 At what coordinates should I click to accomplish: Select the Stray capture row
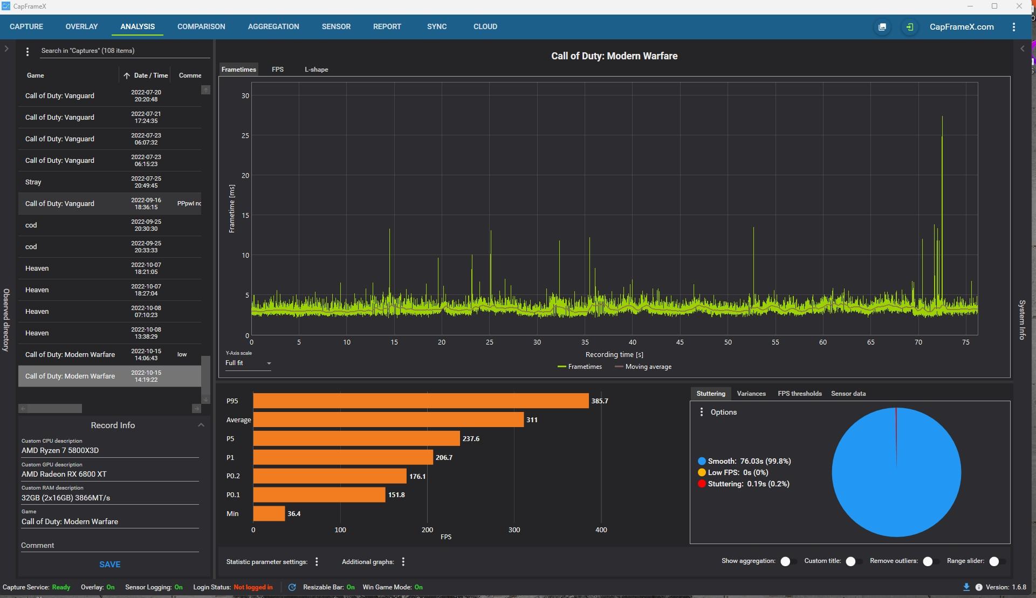pyautogui.click(x=109, y=182)
